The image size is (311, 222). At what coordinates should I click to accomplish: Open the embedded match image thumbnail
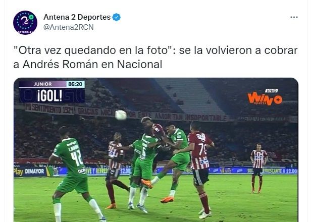155,150
